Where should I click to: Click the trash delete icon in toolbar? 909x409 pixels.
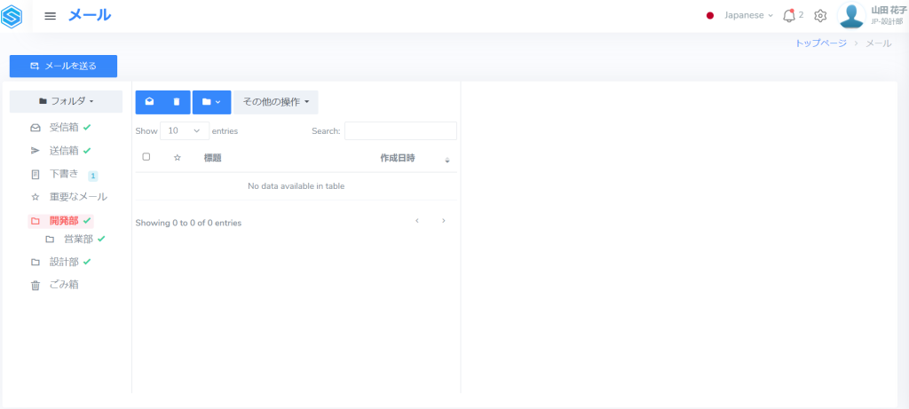tap(177, 102)
